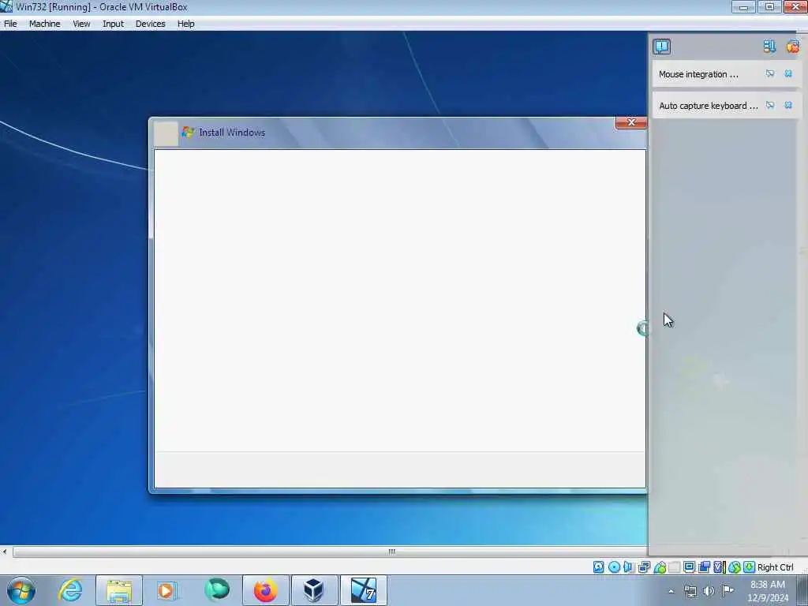
Task: Click the keyboard capture green arrow indicator
Action: tap(750, 567)
